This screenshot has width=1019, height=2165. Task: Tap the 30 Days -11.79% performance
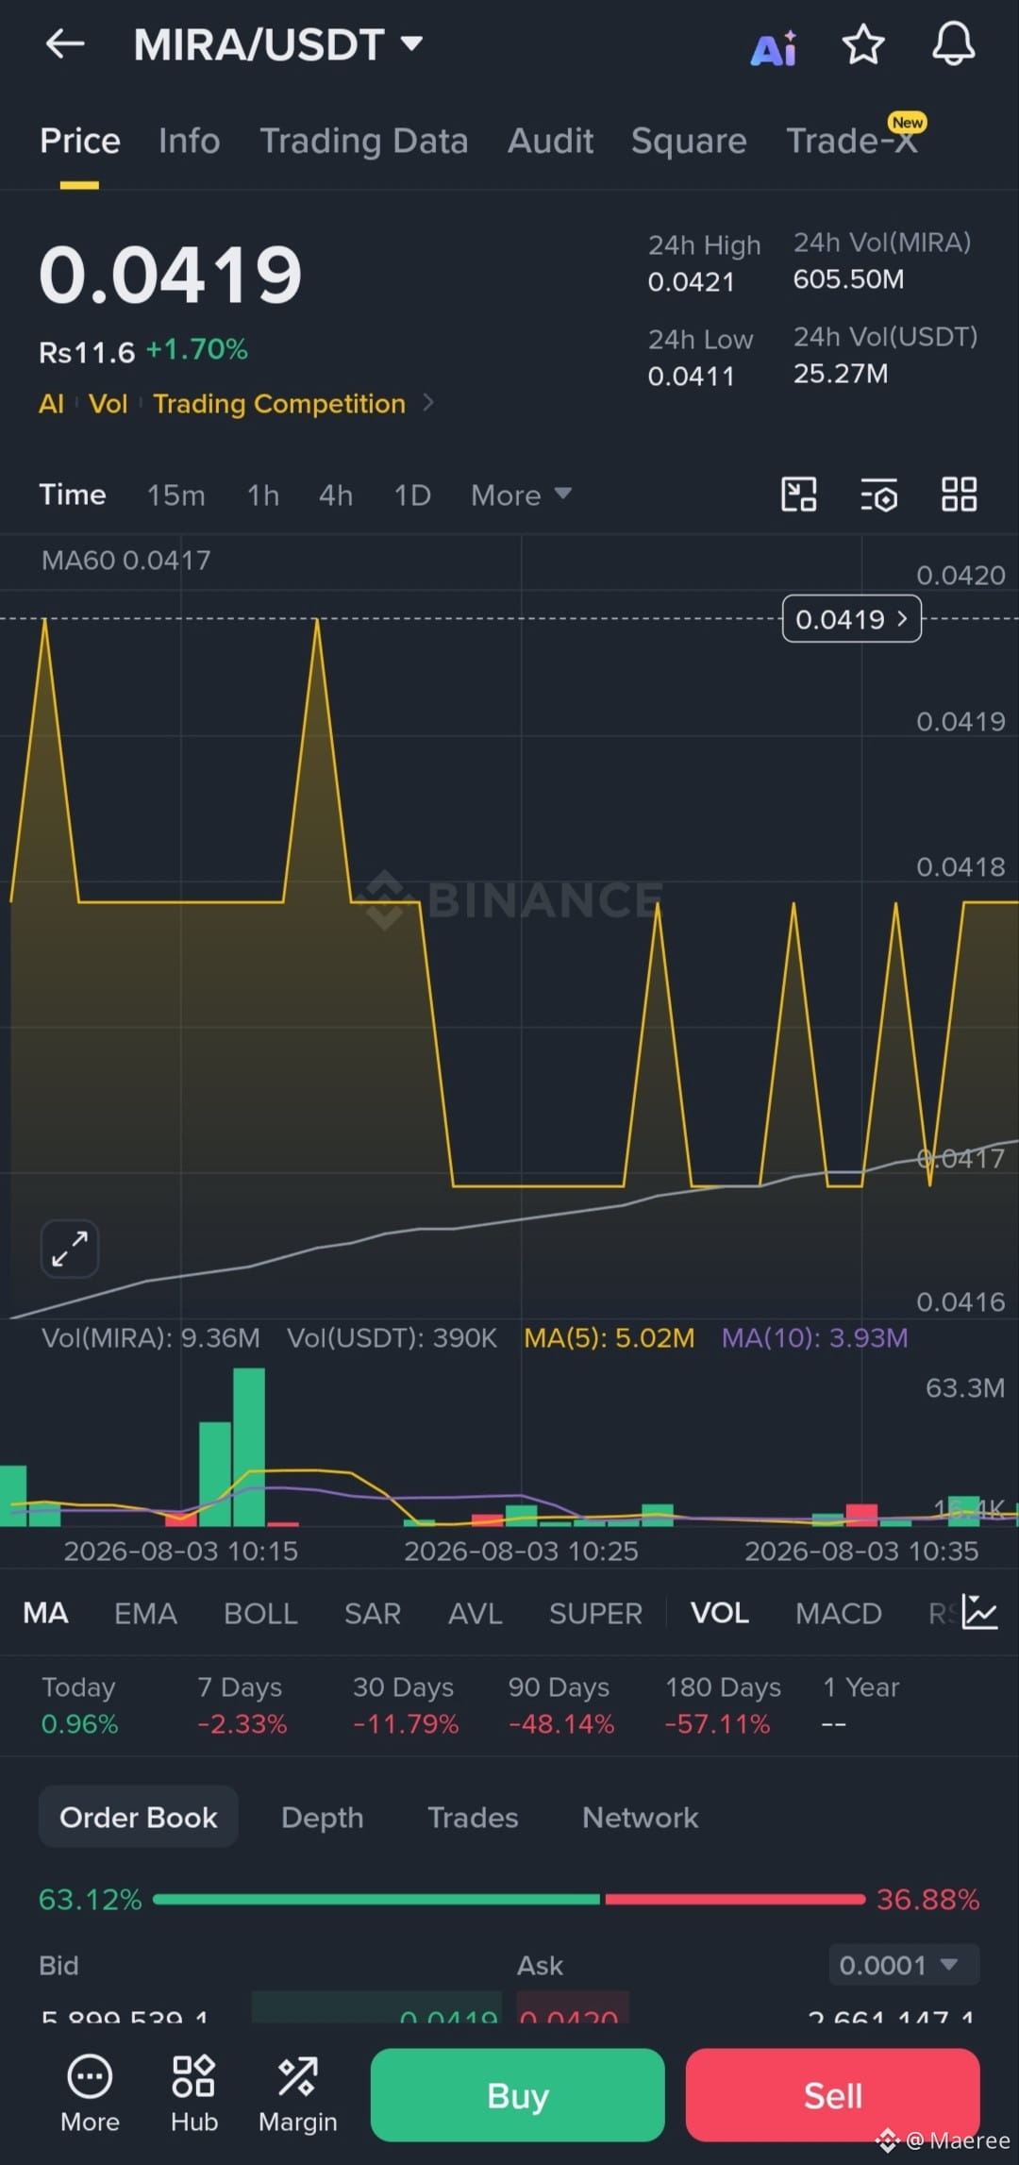click(405, 1705)
